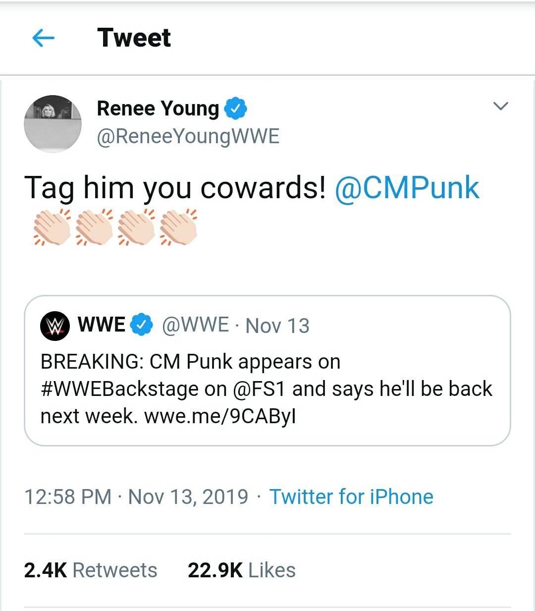
Task: Click Renee Young's verified badge
Action: (235, 108)
